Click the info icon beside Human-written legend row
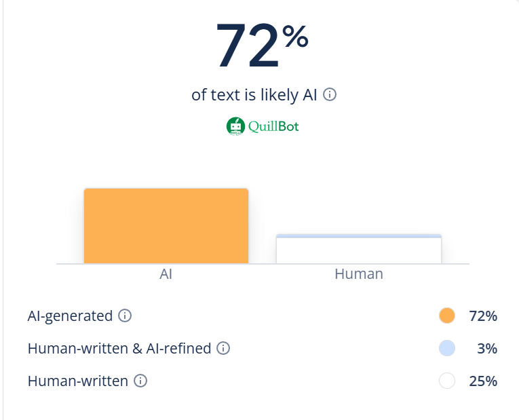 point(140,381)
